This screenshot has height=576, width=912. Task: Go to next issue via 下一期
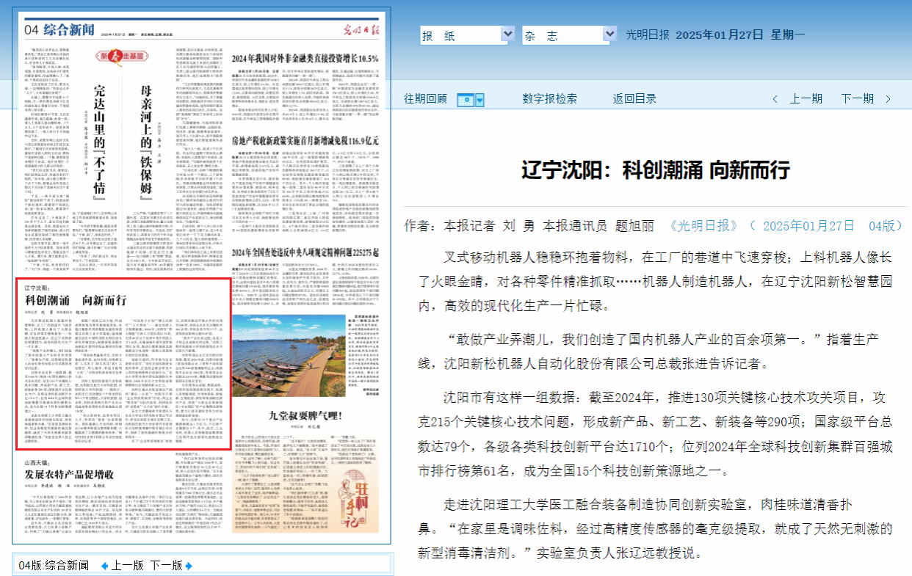[x=857, y=98]
